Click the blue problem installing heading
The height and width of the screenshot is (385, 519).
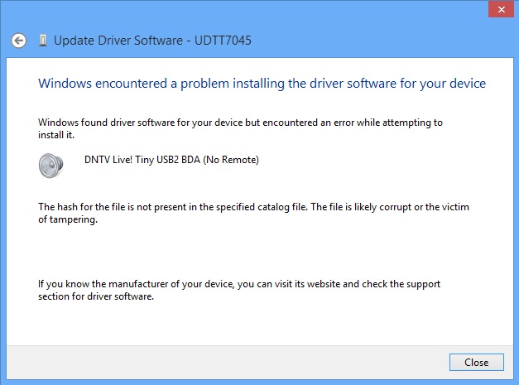pyautogui.click(x=262, y=83)
